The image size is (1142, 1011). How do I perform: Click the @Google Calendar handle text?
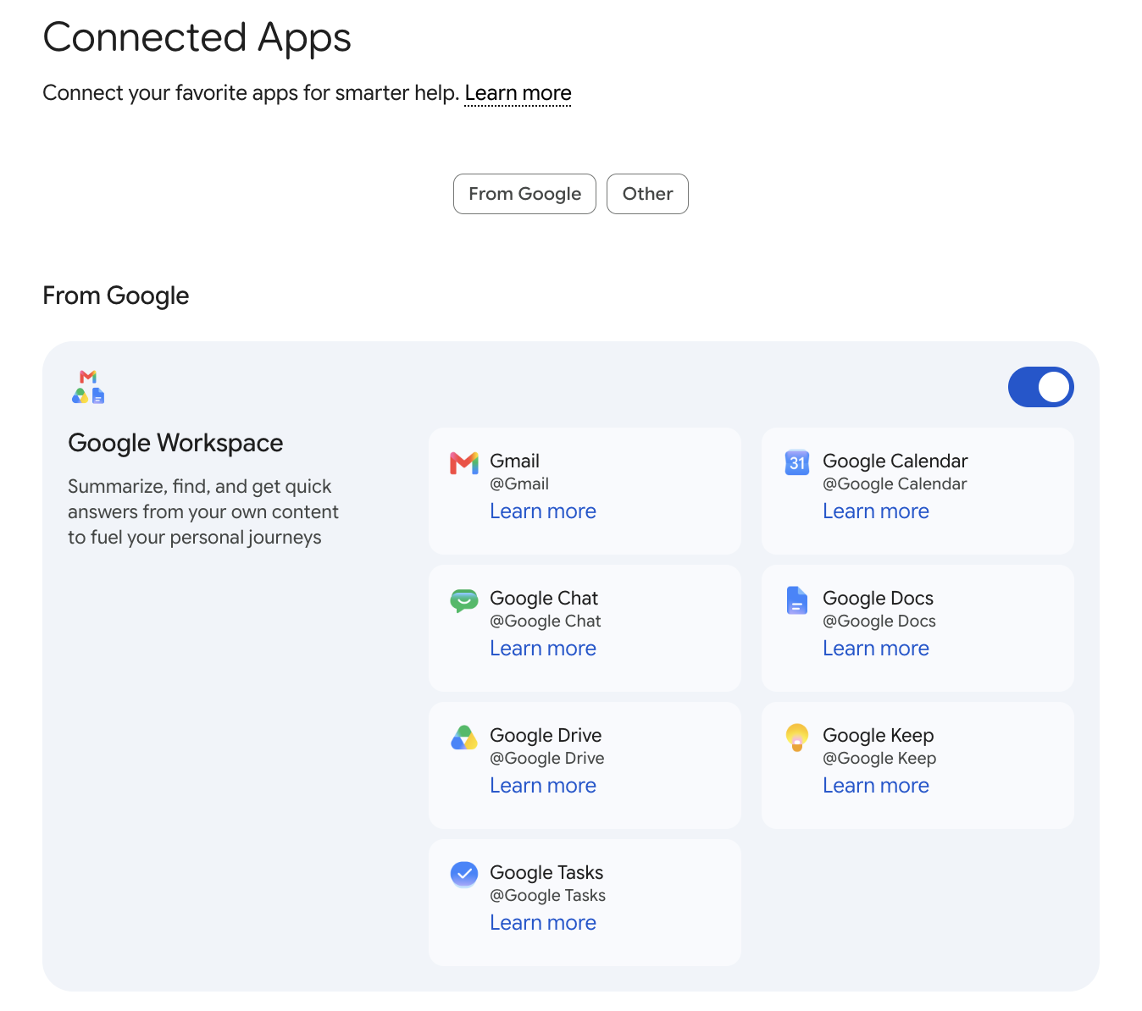(895, 483)
